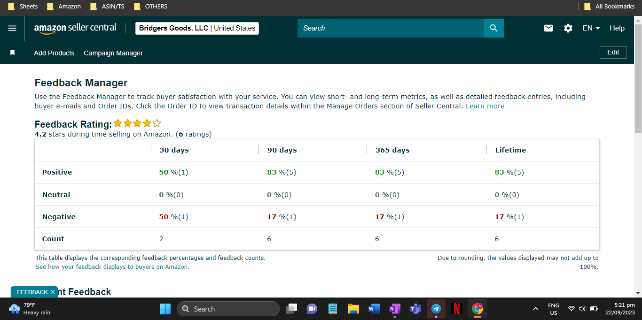The width and height of the screenshot is (642, 320).
Task: Open the Windows Start menu
Action: [x=165, y=309]
